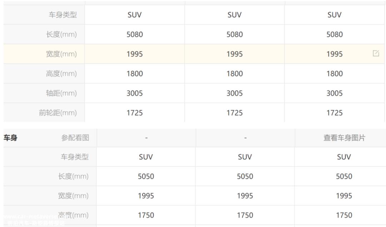Select the 高度(mm) label beside the 1800 values
Screen dimensions: 386x227
[x=61, y=74]
